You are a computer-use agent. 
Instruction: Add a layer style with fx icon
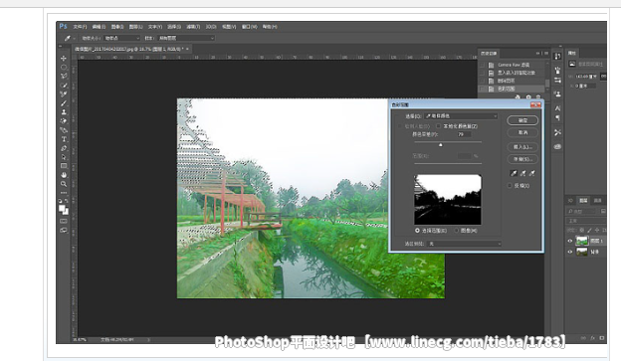tap(593, 338)
